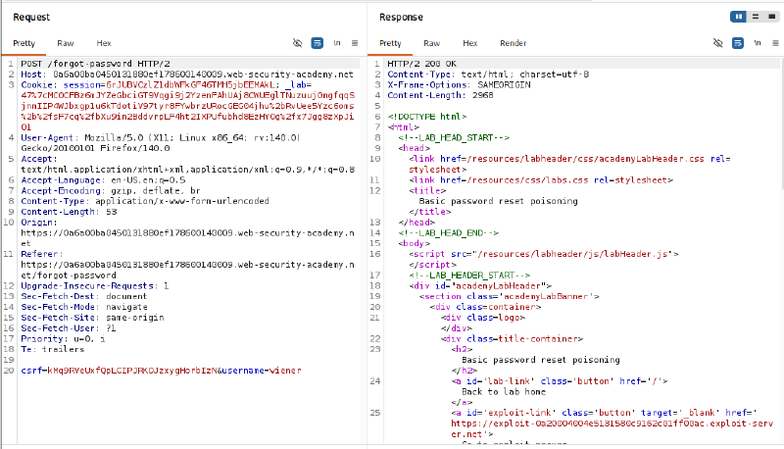784x449 pixels.
Task: Switch to Response Pretty tab
Action: click(x=390, y=43)
